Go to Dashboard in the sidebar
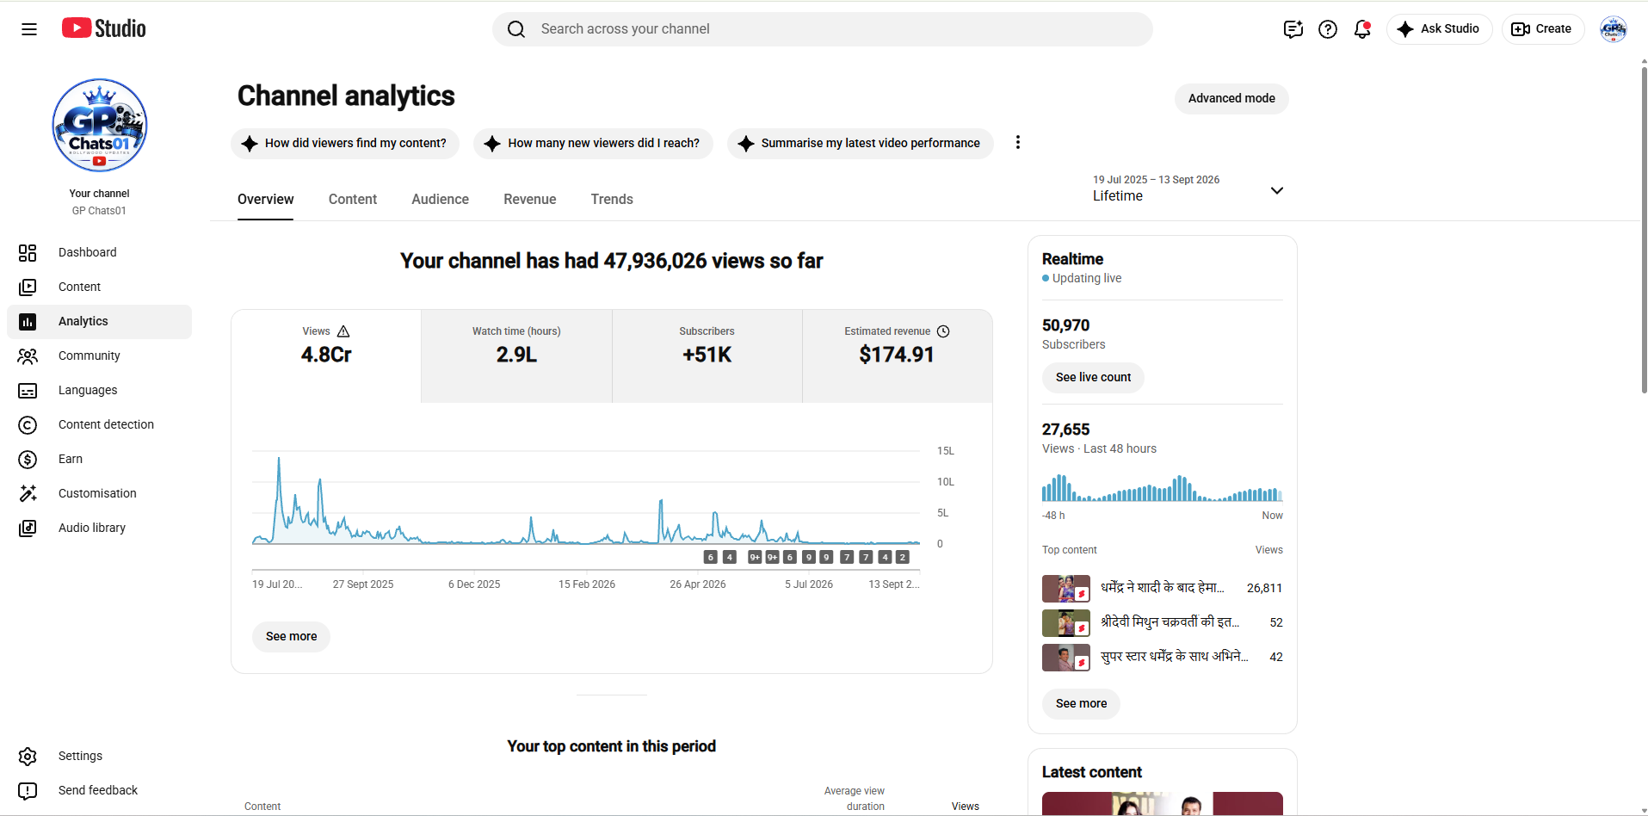Screen dimensions: 1648x816 pos(99,252)
